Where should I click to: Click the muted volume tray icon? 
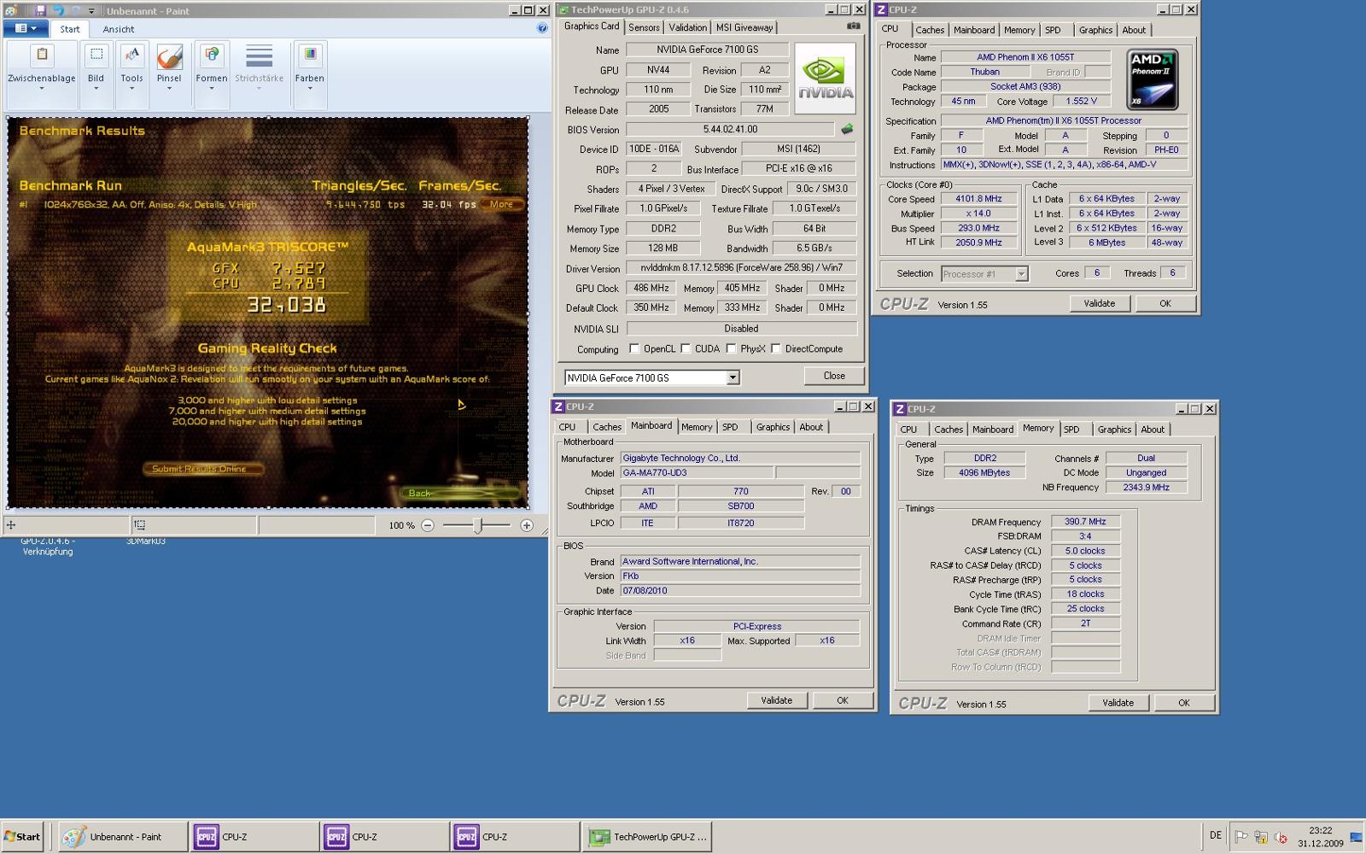[x=1280, y=837]
